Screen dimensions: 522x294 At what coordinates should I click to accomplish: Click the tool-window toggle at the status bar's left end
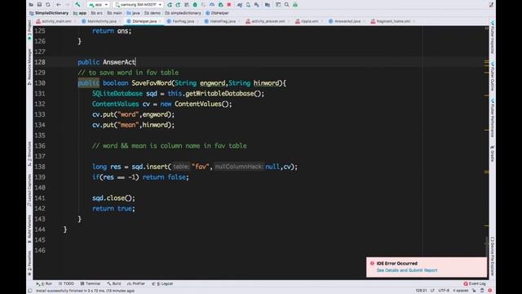pyautogui.click(x=29, y=291)
